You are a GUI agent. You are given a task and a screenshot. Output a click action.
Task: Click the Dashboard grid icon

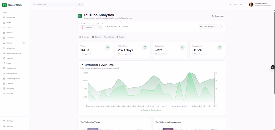point(4,18)
